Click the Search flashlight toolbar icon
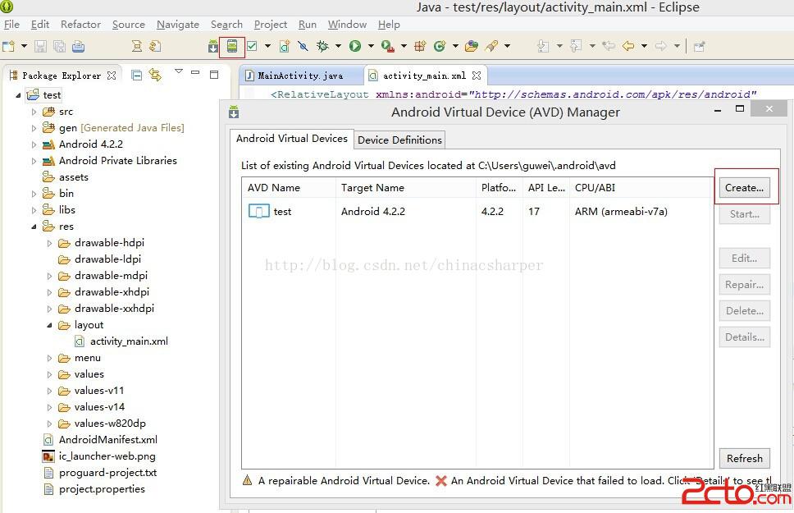794x513 pixels. [x=491, y=46]
